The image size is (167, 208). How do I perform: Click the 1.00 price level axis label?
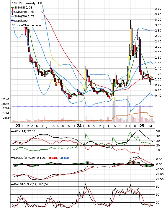click(158, 80)
